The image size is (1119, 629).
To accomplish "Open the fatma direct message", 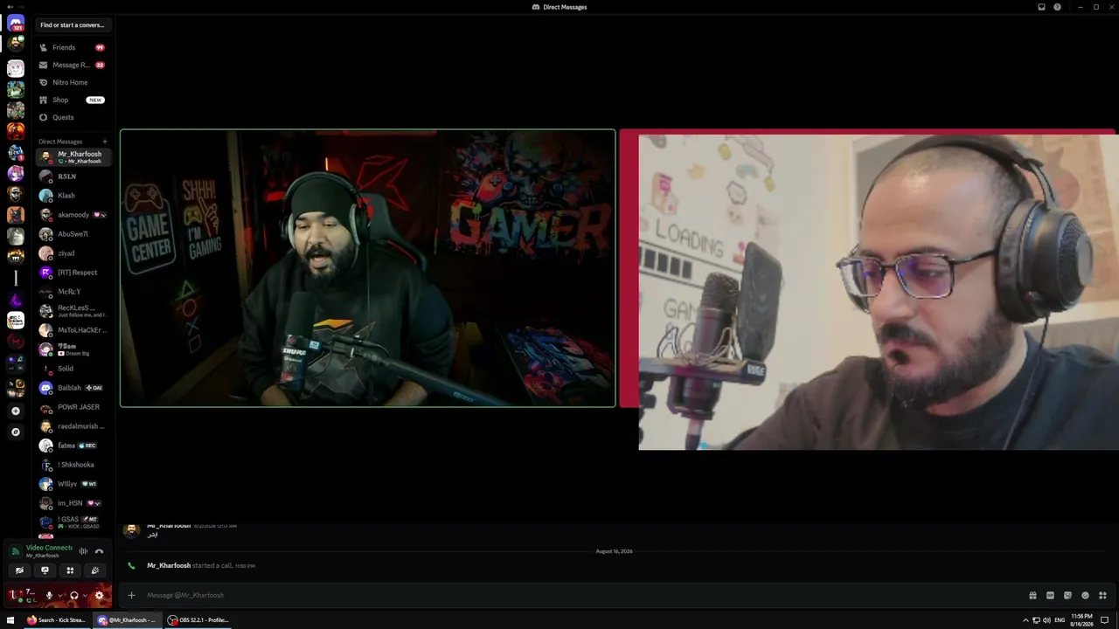I will (x=73, y=446).
